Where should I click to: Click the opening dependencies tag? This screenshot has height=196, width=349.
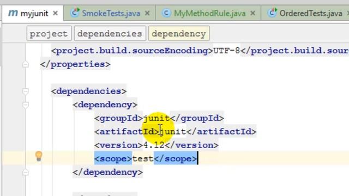(89, 91)
